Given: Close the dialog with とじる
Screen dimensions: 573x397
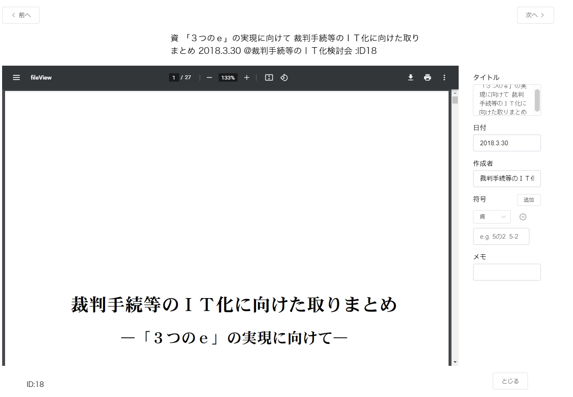Looking at the screenshot, I should click(x=510, y=381).
